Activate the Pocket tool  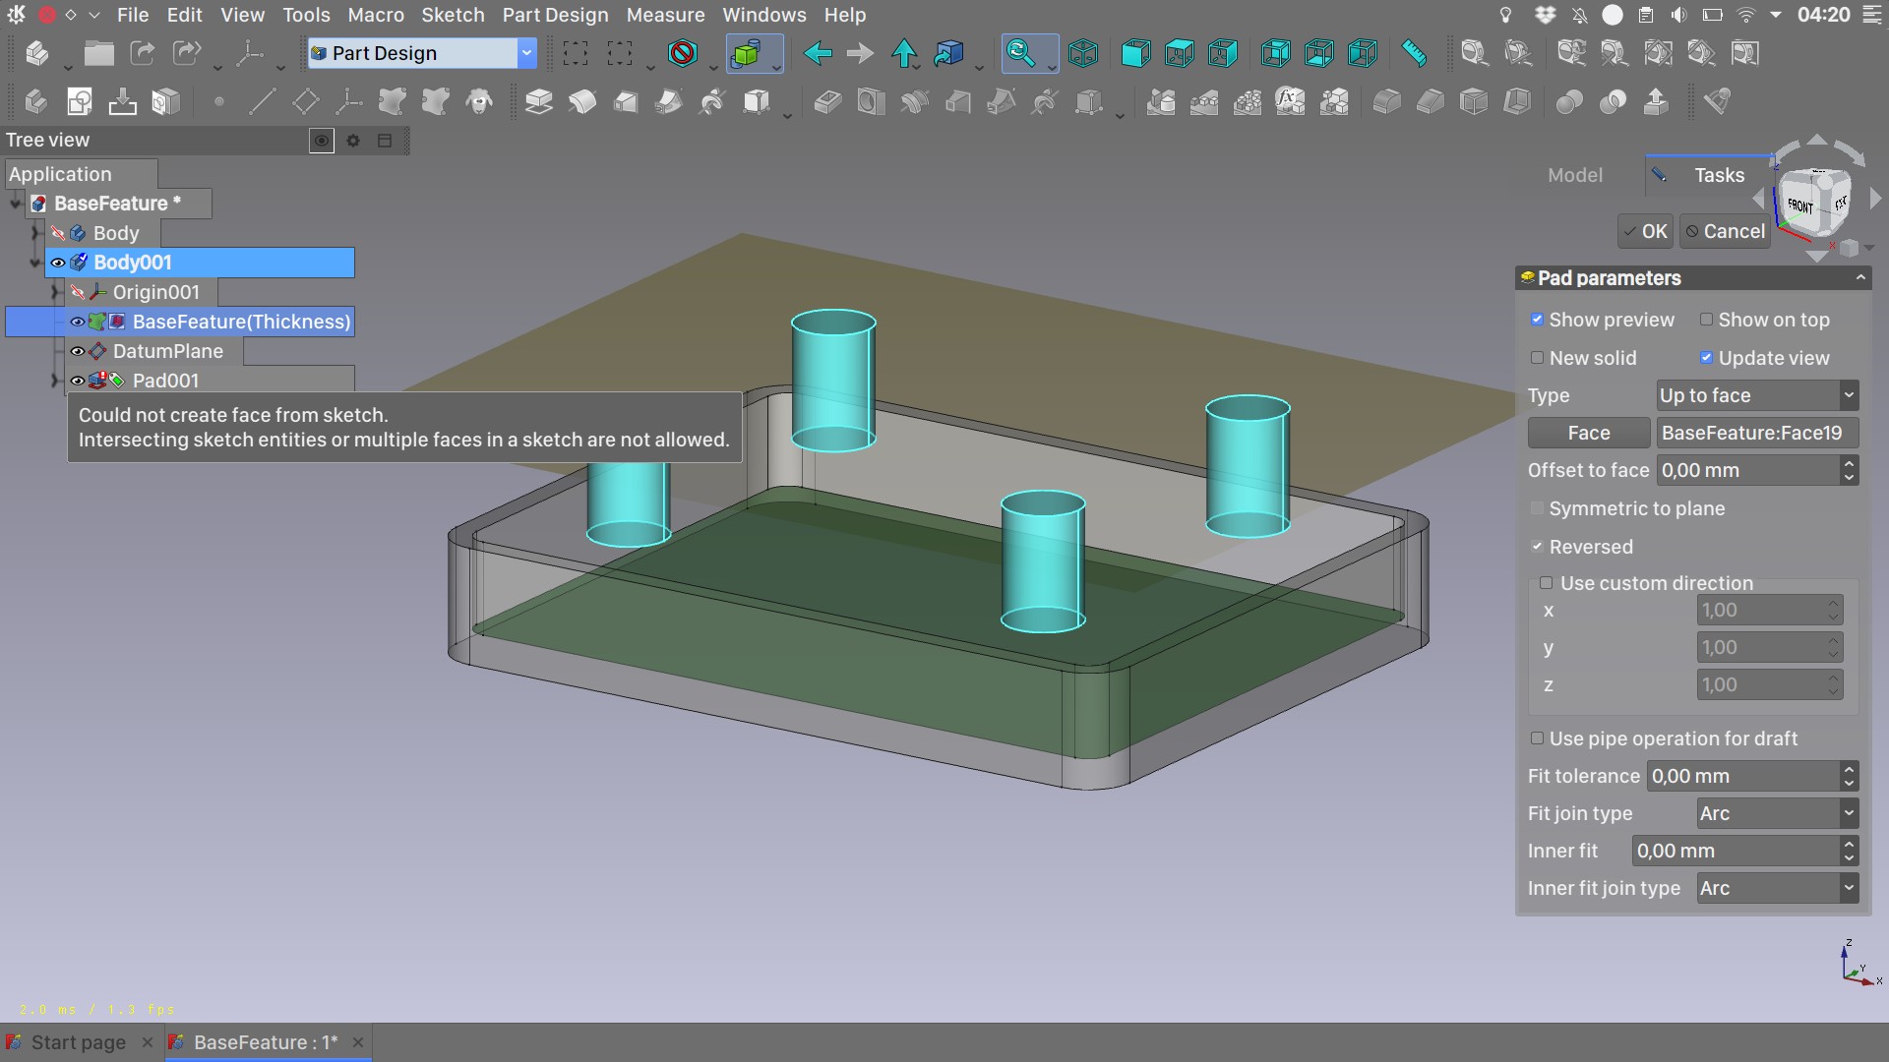coord(828,101)
